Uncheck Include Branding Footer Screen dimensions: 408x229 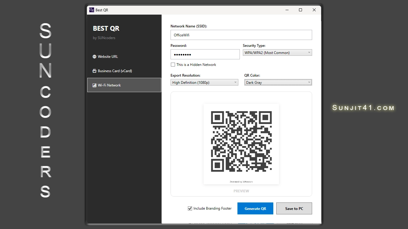[x=190, y=208]
